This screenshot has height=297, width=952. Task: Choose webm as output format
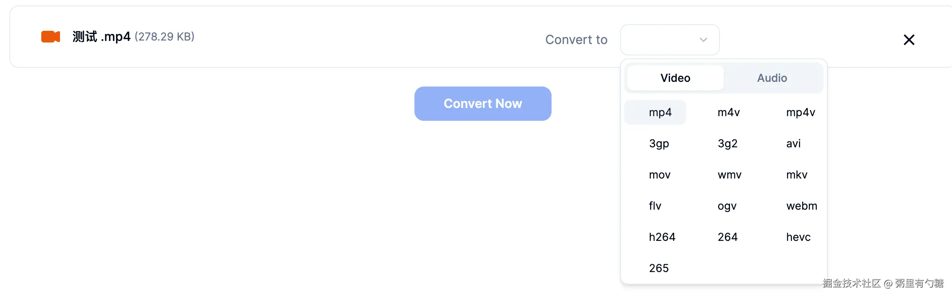(802, 206)
